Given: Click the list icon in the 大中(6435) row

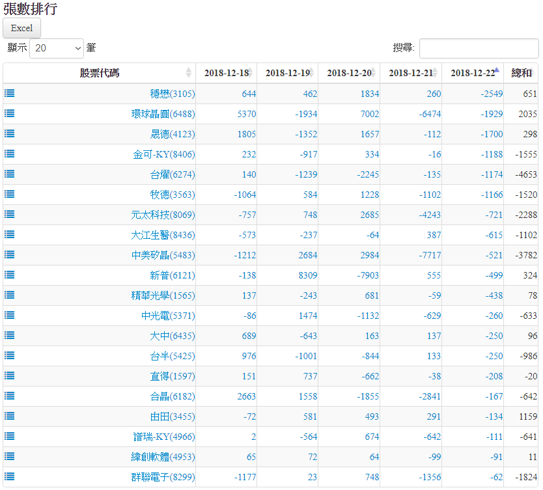Looking at the screenshot, I should (10, 335).
